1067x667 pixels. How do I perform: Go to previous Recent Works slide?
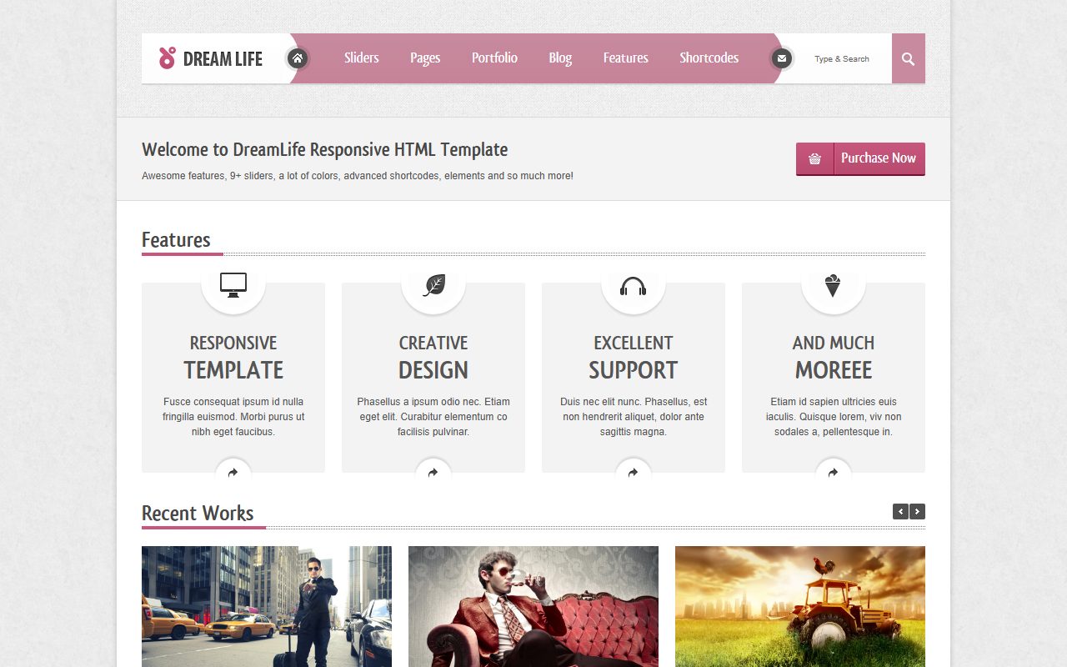(900, 512)
